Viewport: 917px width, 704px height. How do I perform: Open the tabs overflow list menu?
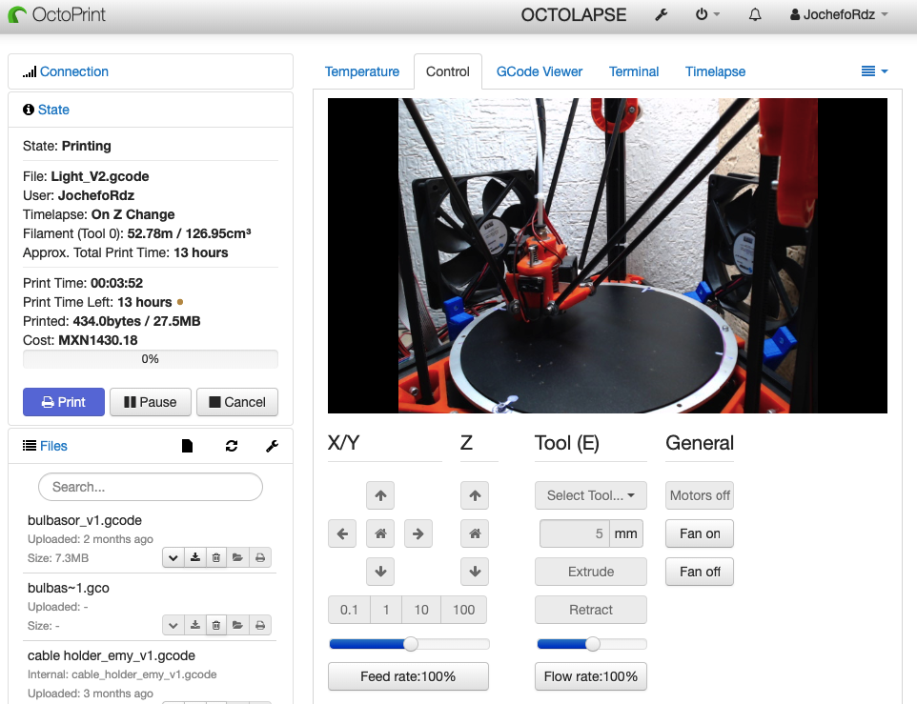[874, 71]
